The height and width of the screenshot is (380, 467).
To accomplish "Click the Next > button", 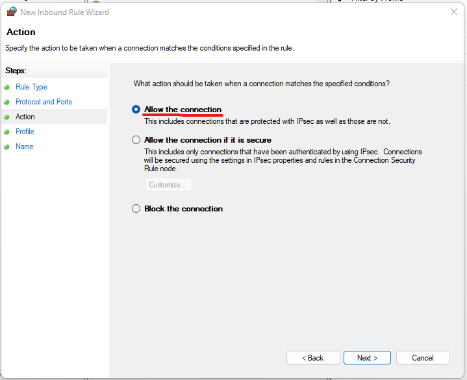I will coord(367,358).
